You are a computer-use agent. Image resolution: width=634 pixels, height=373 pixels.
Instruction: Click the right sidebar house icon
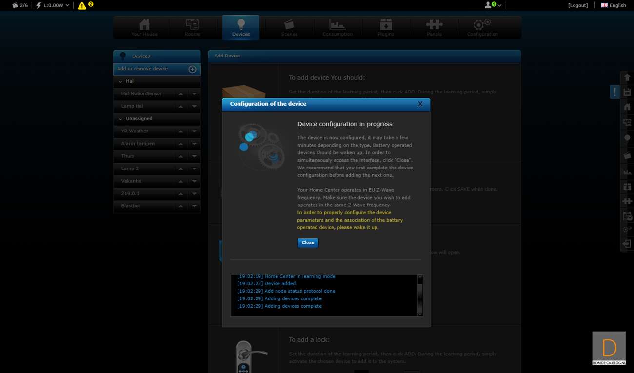point(627,107)
